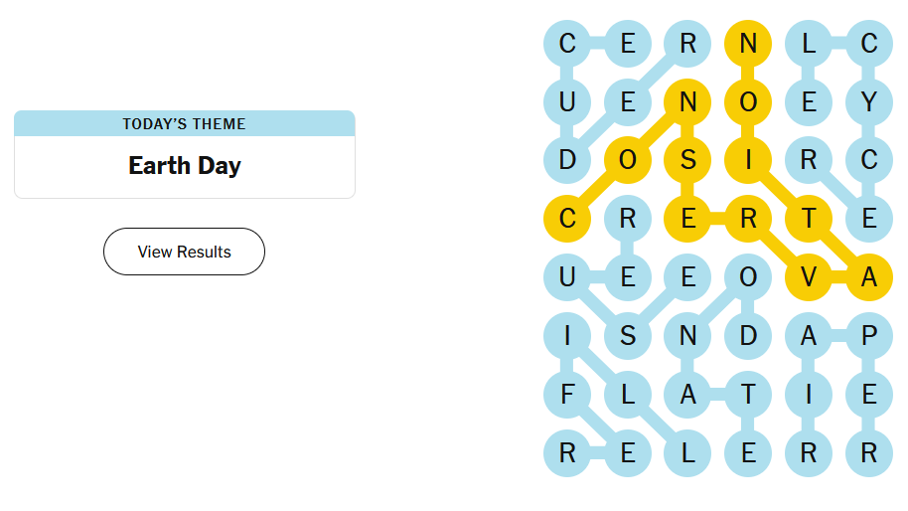This screenshot has height=511, width=908.
Task: Click the Earth Day theme title
Action: pos(184,165)
